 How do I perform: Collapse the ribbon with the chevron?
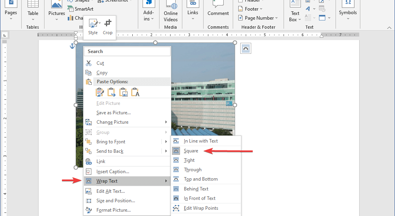coord(389,27)
